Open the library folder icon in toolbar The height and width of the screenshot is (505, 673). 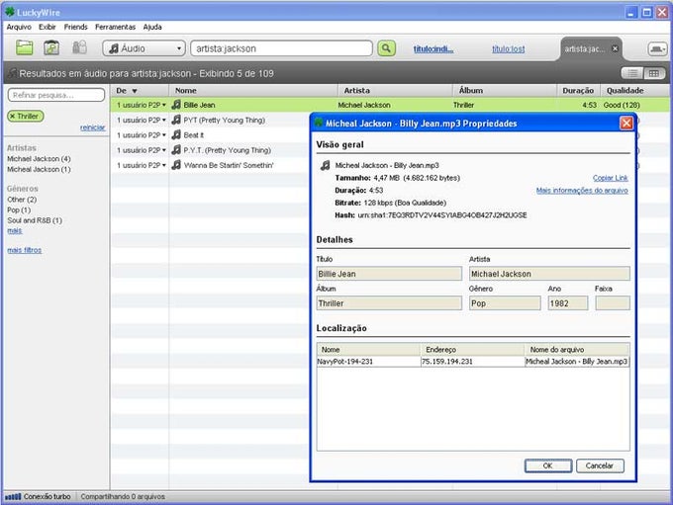pos(25,47)
